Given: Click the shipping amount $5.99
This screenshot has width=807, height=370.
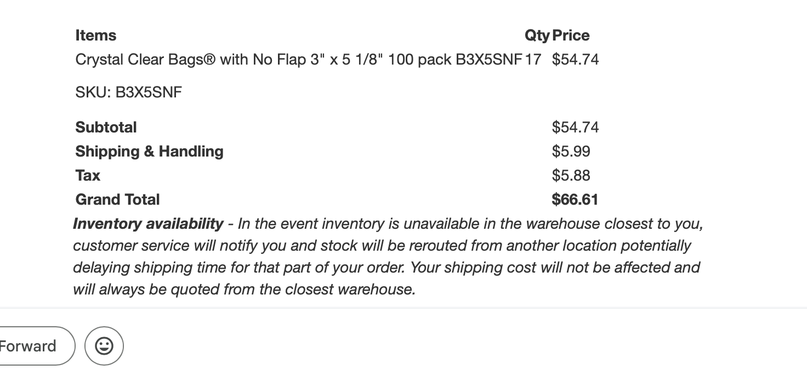Looking at the screenshot, I should 571,151.
